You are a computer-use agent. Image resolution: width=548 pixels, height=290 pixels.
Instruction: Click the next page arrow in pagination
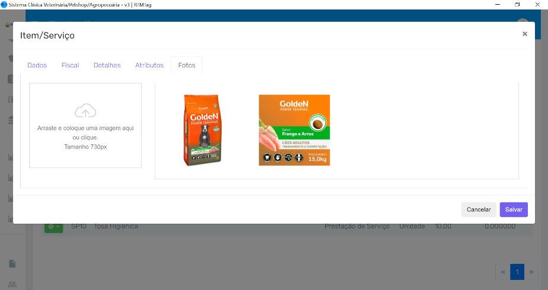point(531,272)
